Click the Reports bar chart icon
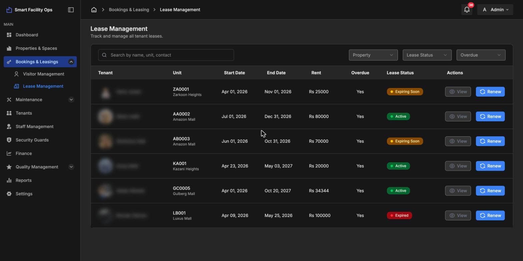This screenshot has height=261, width=523. click(9, 180)
